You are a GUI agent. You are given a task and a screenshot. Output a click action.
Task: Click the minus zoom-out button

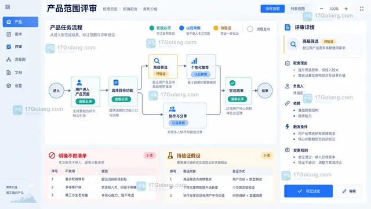point(321,9)
